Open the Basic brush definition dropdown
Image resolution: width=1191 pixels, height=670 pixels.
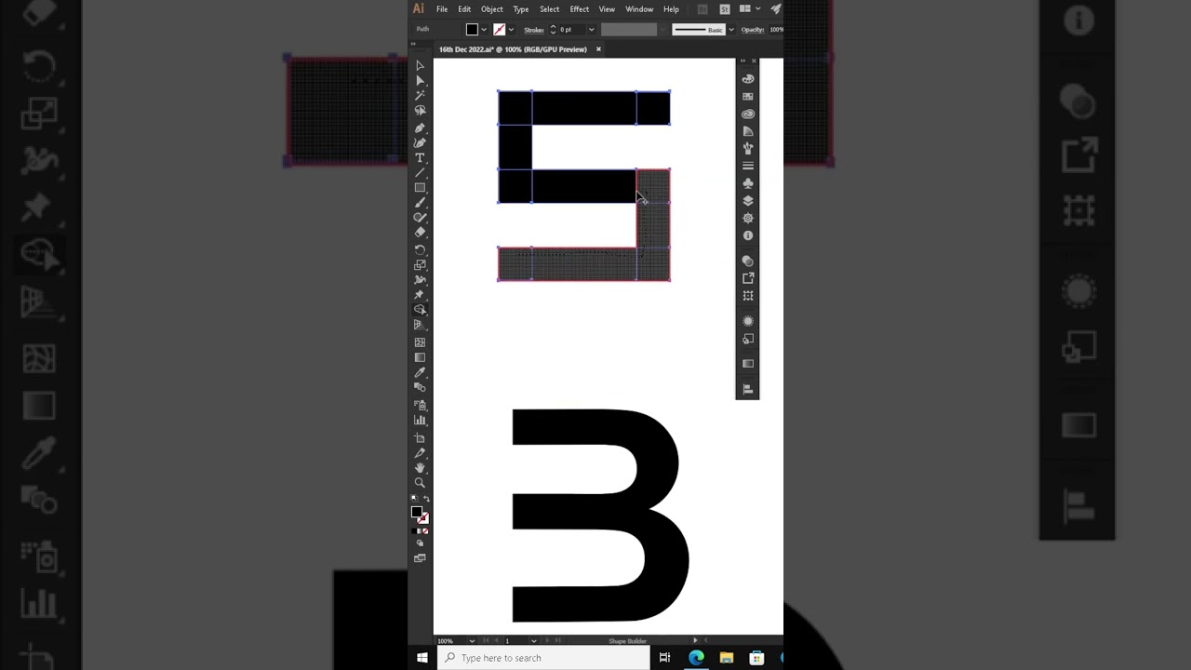(x=731, y=30)
